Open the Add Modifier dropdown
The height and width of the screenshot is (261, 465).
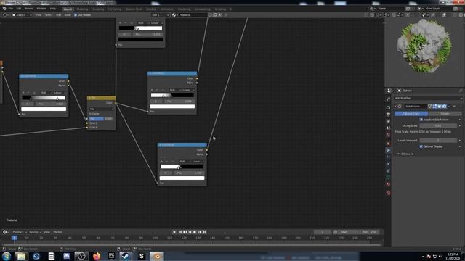[x=428, y=98]
